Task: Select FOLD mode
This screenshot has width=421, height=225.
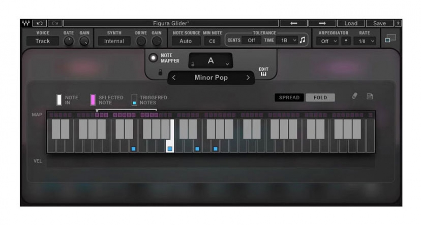Action: [x=320, y=98]
